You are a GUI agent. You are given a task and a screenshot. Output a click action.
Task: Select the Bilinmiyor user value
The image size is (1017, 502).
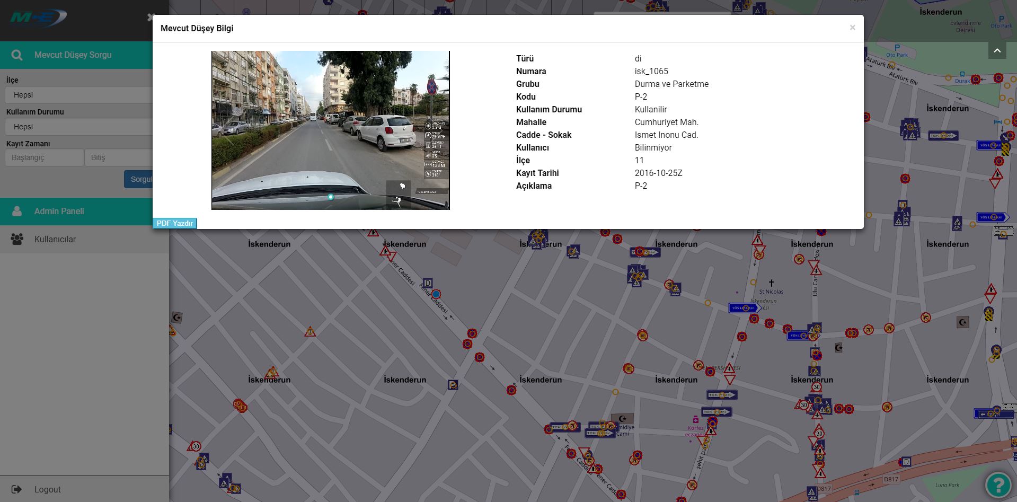click(x=653, y=147)
